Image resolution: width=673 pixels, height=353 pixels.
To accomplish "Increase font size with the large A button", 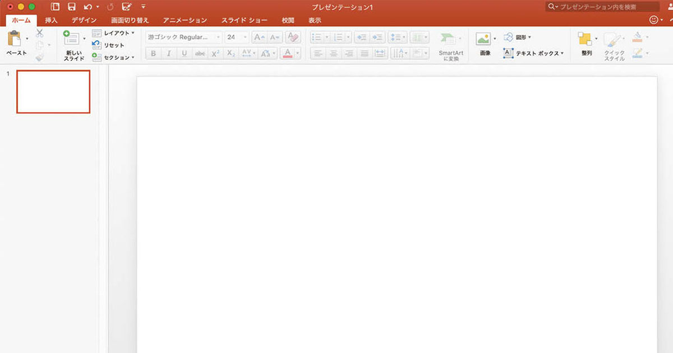I will 259,38.
